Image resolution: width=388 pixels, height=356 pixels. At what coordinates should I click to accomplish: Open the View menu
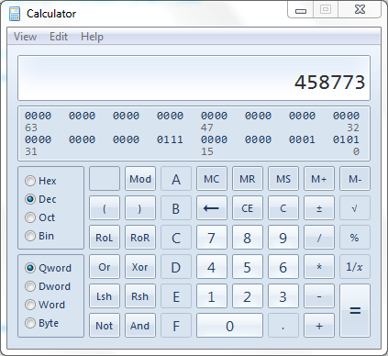pyautogui.click(x=25, y=37)
